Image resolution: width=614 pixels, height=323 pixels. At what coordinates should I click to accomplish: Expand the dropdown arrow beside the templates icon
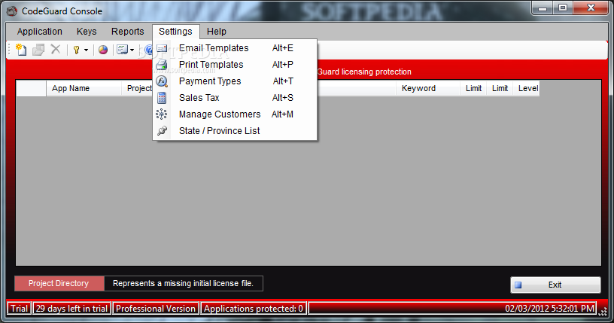(x=132, y=50)
